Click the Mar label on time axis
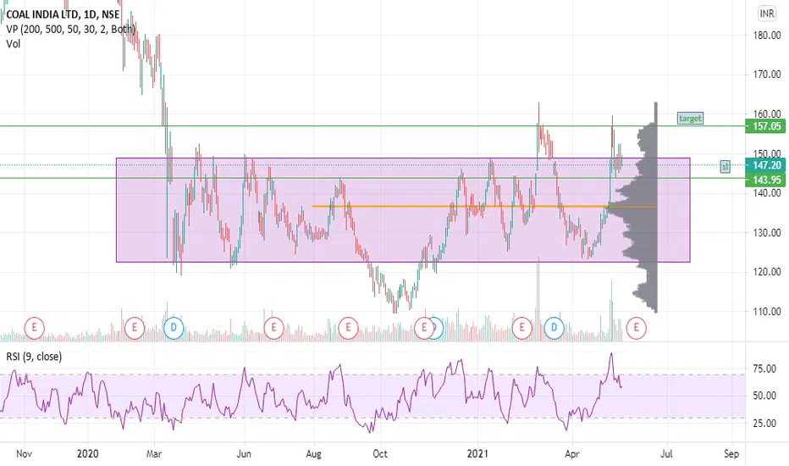The width and height of the screenshot is (789, 466). [x=153, y=454]
